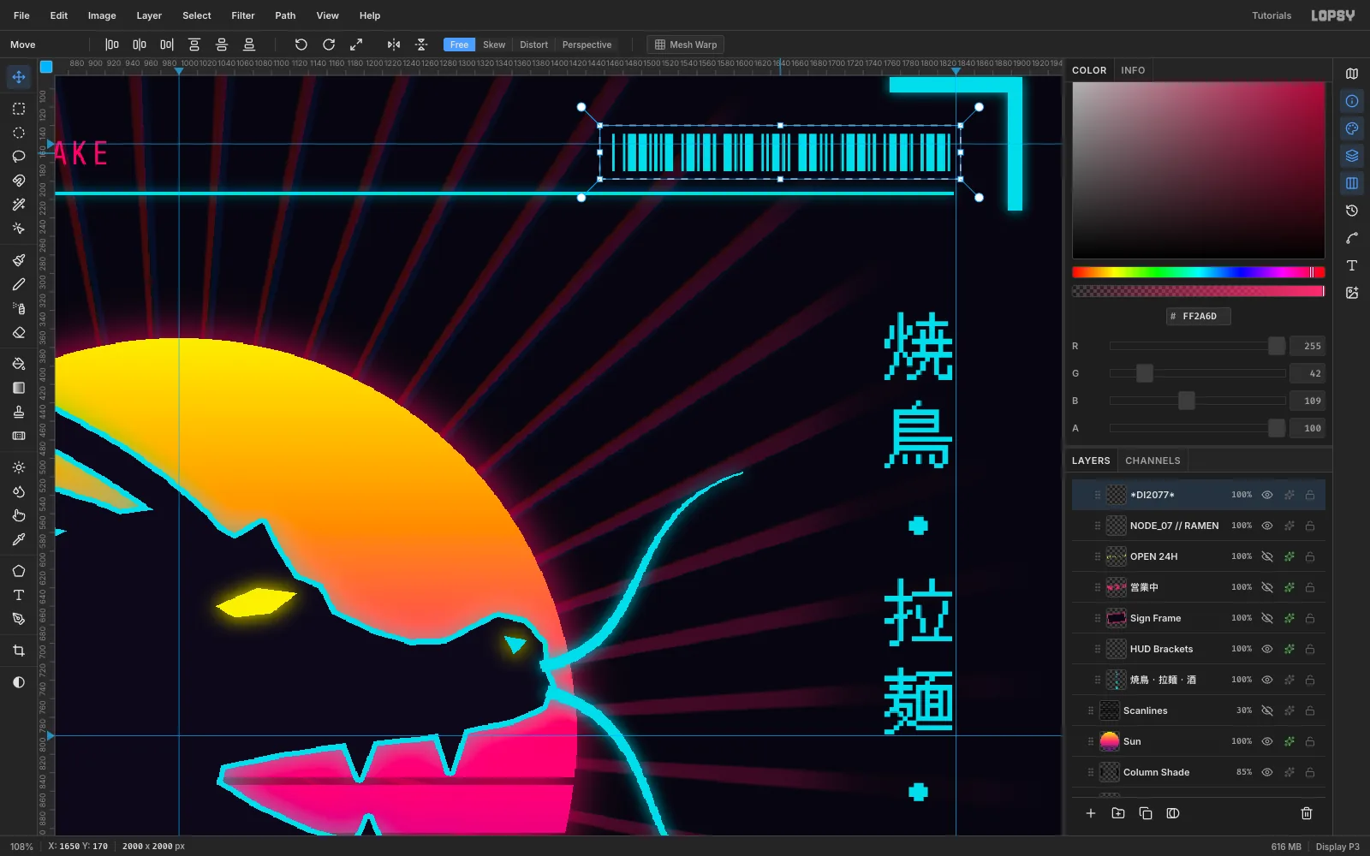Open the Layer menu

coord(149,15)
